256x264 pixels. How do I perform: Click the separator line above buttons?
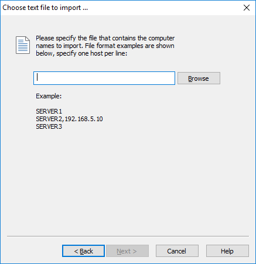tap(128, 236)
